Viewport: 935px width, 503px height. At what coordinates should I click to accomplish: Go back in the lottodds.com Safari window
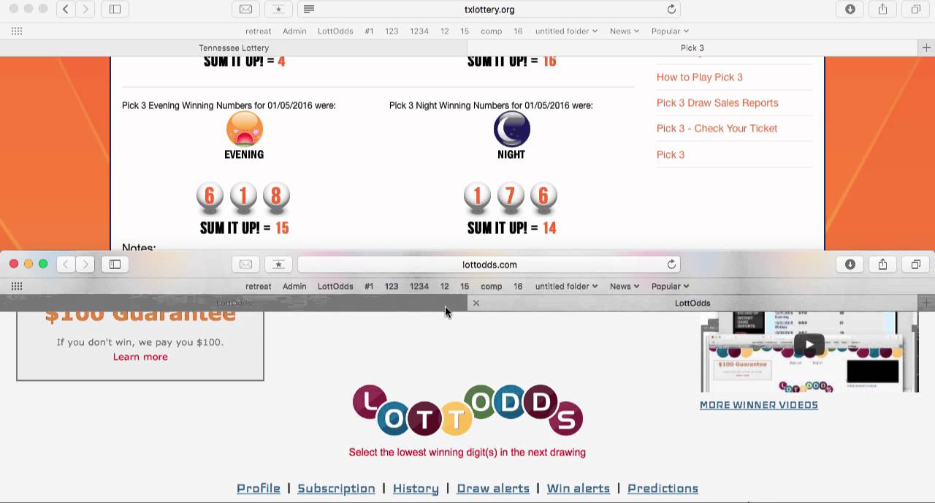click(x=66, y=264)
